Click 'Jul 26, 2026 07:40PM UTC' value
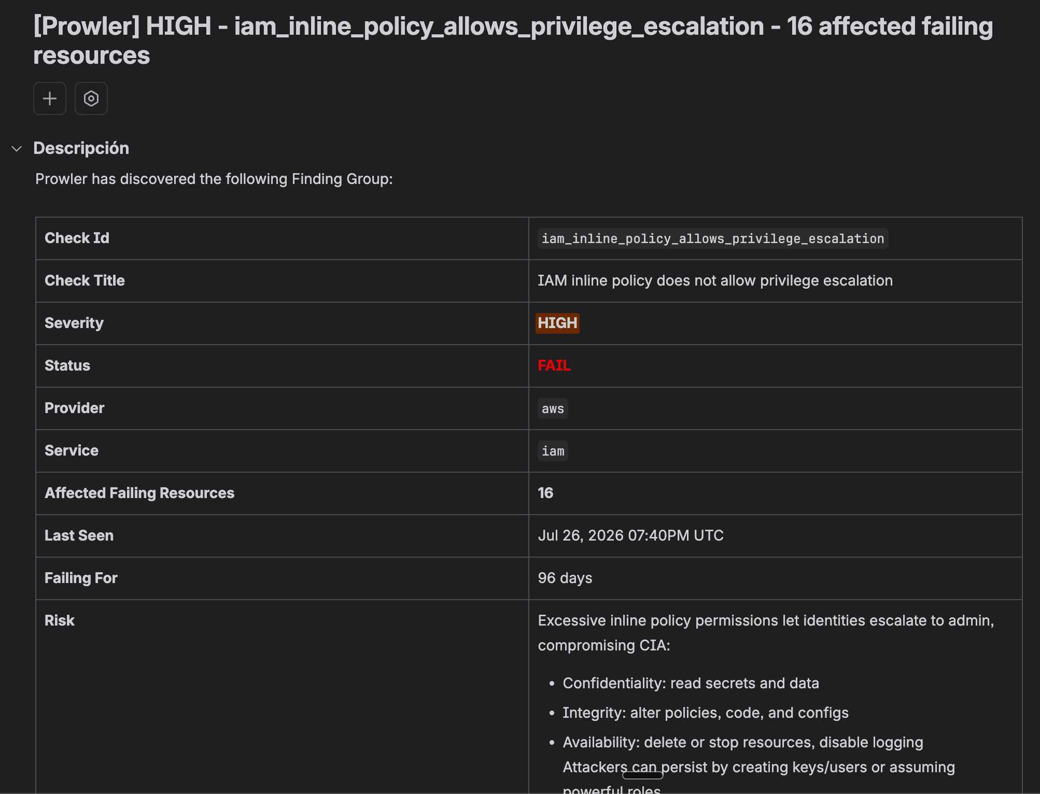Image resolution: width=1040 pixels, height=794 pixels. click(631, 535)
